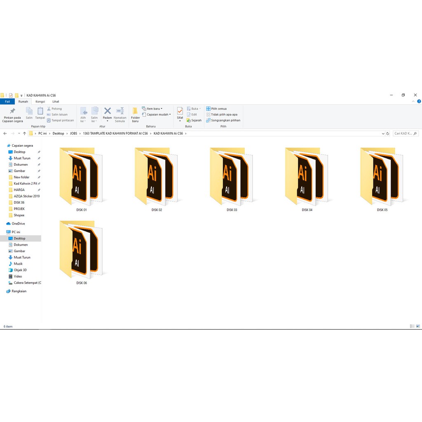422x422 pixels.
Task: Open Sifat properties icon
Action: (x=180, y=111)
